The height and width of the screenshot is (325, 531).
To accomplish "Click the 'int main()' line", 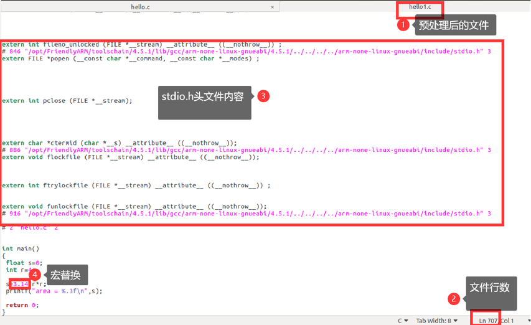I will point(21,248).
